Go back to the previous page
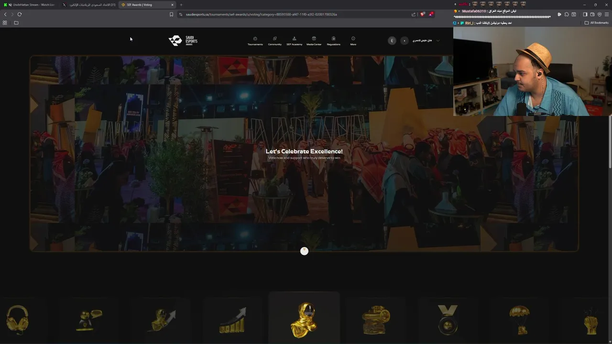The image size is (612, 344). 5,14
